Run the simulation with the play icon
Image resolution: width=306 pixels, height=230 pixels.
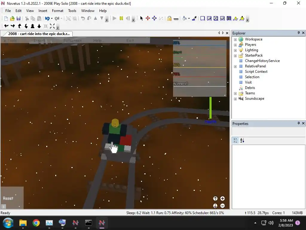[114, 18]
